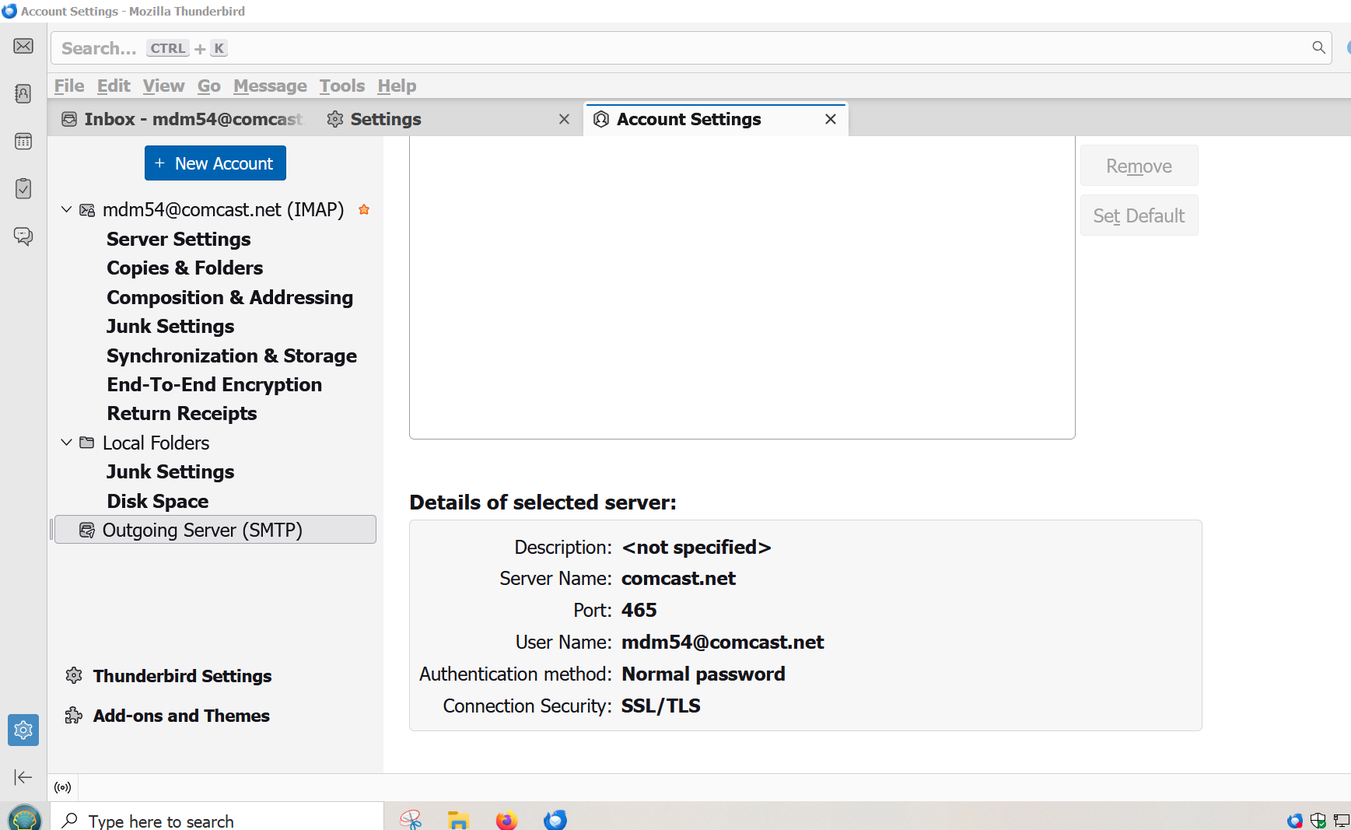This screenshot has height=830, width=1351.
Task: Open the Address Book icon
Action: pyautogui.click(x=23, y=93)
